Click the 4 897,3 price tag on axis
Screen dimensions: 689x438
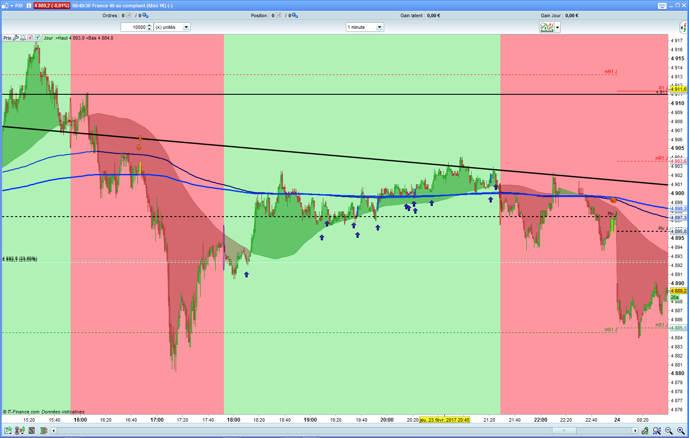pyautogui.click(x=679, y=217)
